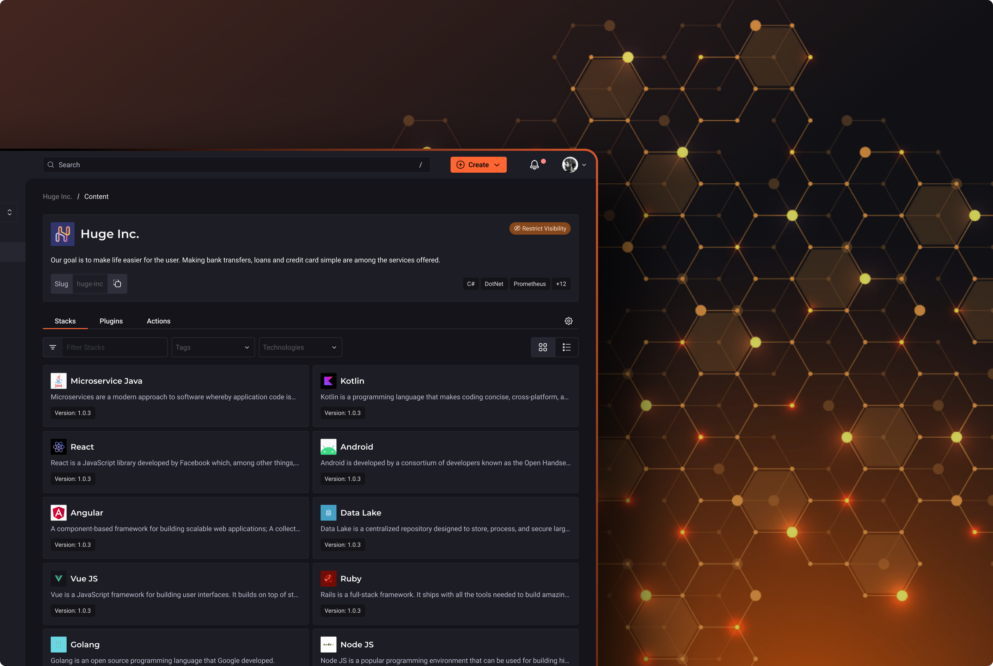Image resolution: width=993 pixels, height=666 pixels.
Task: Click the Ruby description text
Action: (x=445, y=595)
